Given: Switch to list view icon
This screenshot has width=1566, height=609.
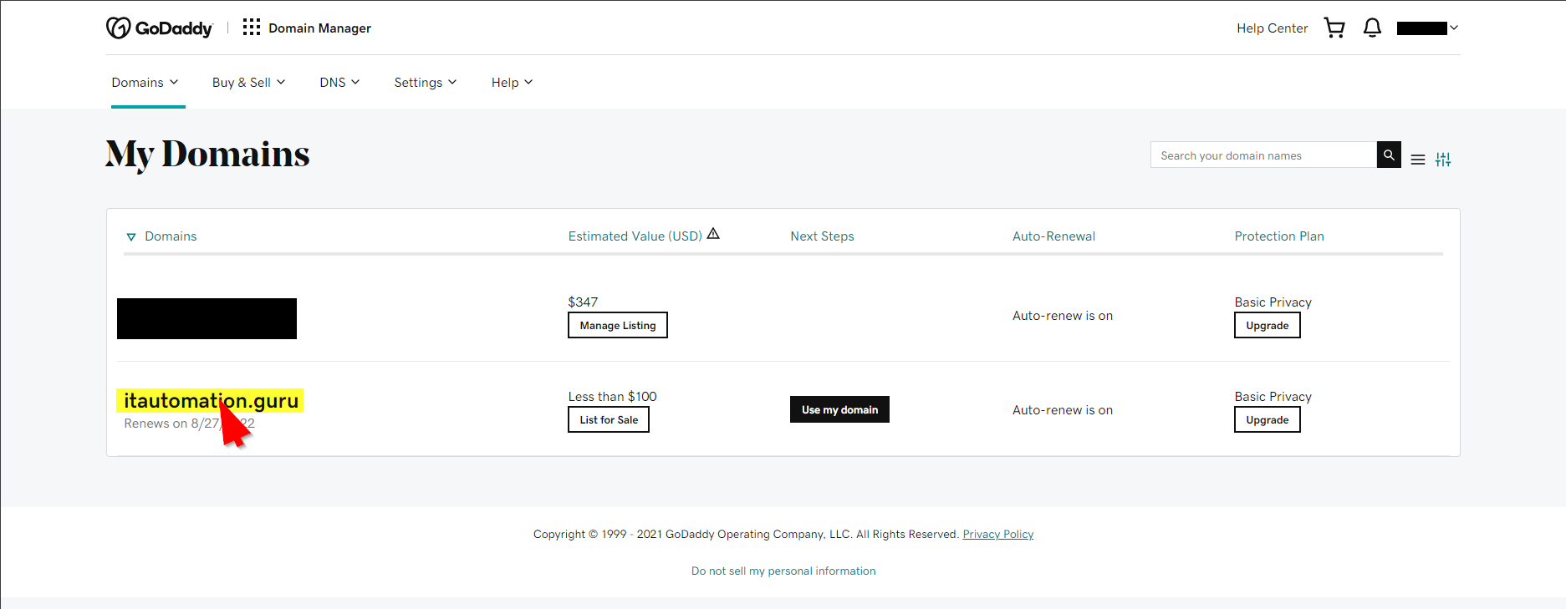Looking at the screenshot, I should (1418, 160).
